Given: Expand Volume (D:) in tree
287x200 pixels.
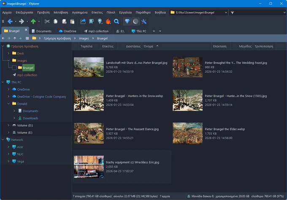Looking at the screenshot, I should [x=8, y=125].
